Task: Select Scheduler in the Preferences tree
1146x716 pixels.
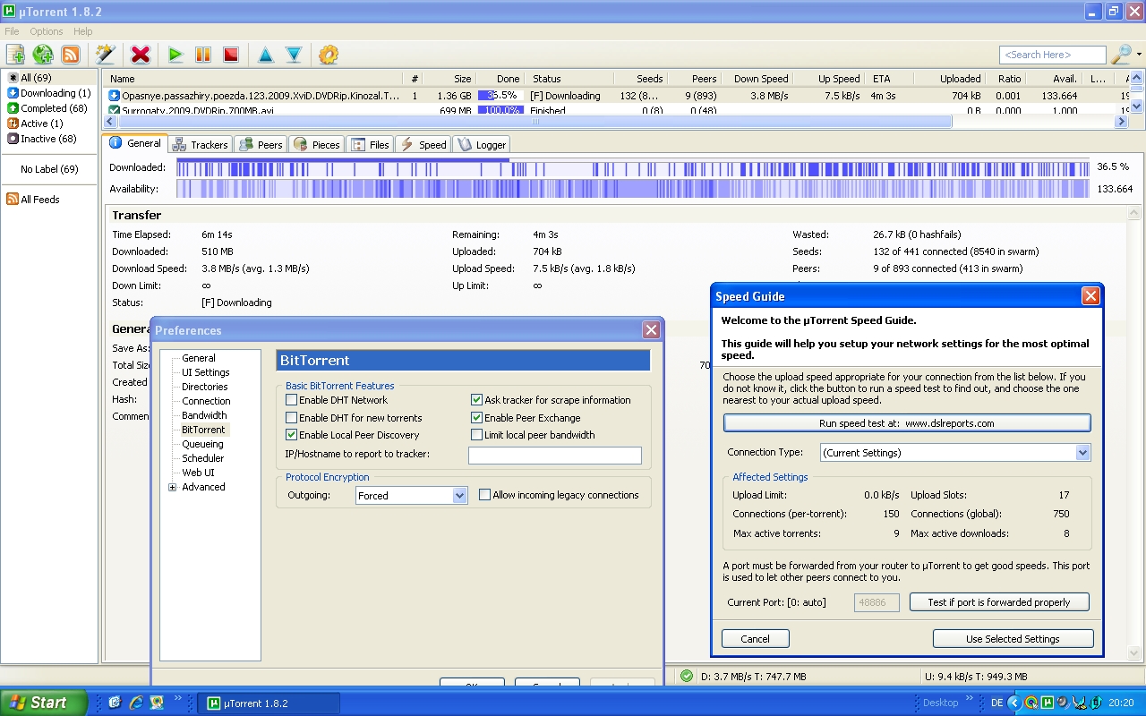Action: [203, 458]
